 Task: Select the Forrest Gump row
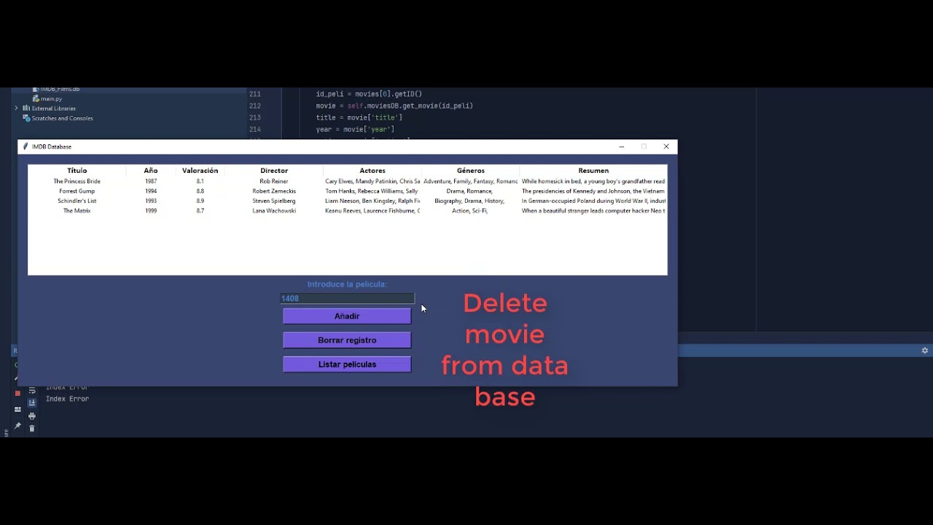(x=347, y=191)
